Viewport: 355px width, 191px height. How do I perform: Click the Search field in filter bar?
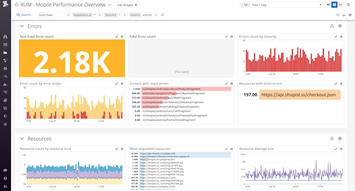pyautogui.click(x=25, y=15)
